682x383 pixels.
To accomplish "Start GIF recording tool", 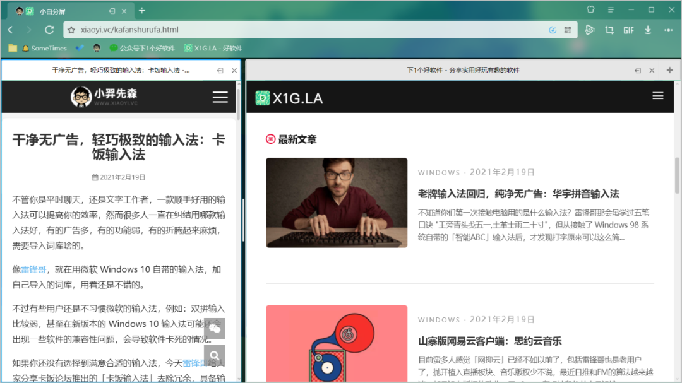I will (628, 30).
